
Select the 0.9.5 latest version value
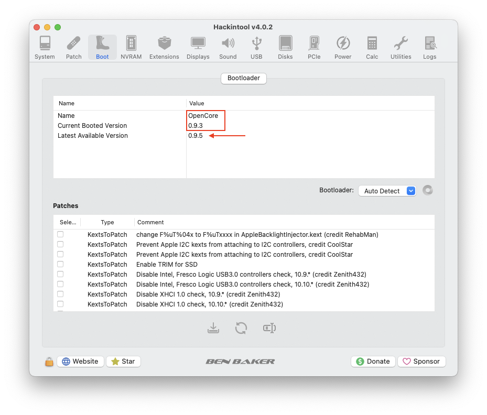[x=196, y=136]
